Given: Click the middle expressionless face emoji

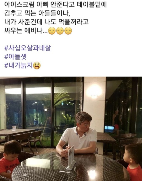Looking at the screenshot, I should [60, 31].
